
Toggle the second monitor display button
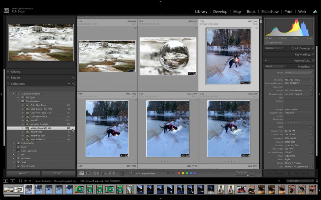(13, 181)
